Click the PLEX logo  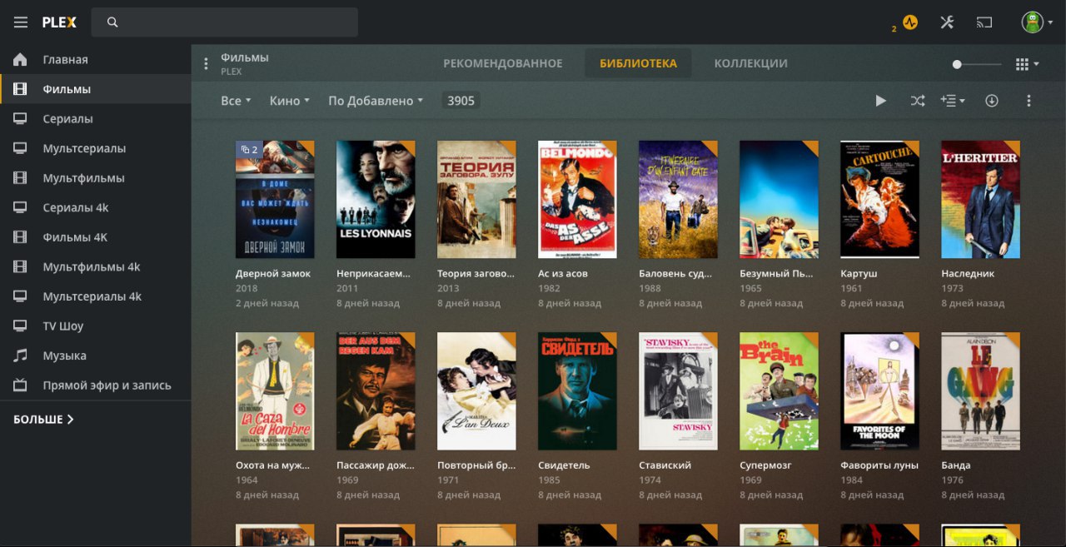point(59,22)
